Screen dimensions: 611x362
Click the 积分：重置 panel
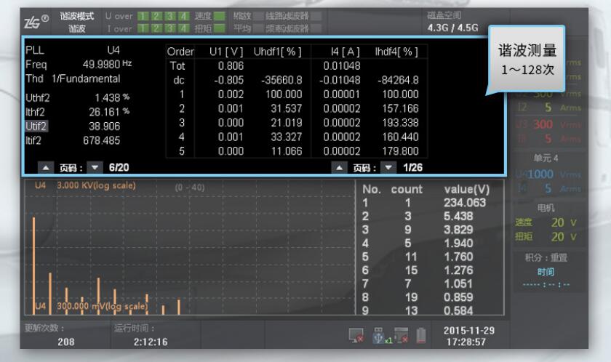click(550, 257)
